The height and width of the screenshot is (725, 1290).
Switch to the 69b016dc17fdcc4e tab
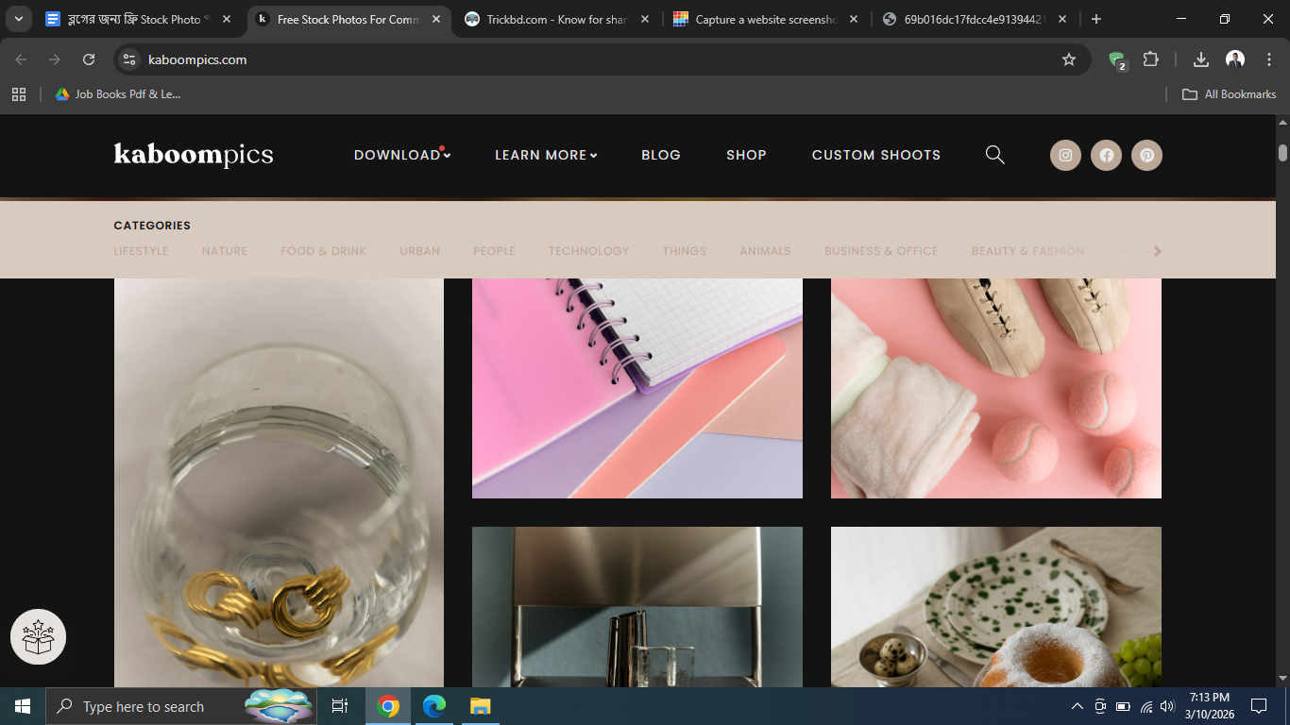point(976,19)
